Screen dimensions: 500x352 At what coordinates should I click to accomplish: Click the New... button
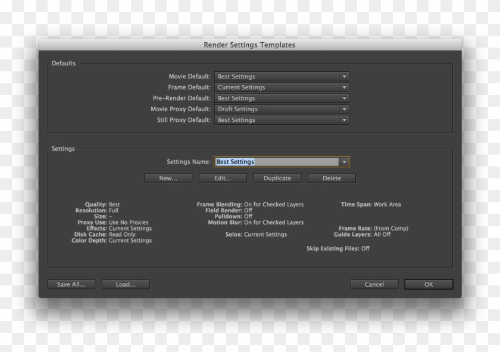click(168, 178)
